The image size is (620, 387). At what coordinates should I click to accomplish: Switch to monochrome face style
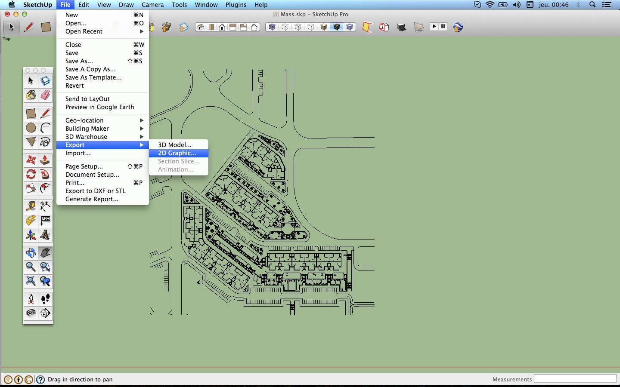pos(350,27)
